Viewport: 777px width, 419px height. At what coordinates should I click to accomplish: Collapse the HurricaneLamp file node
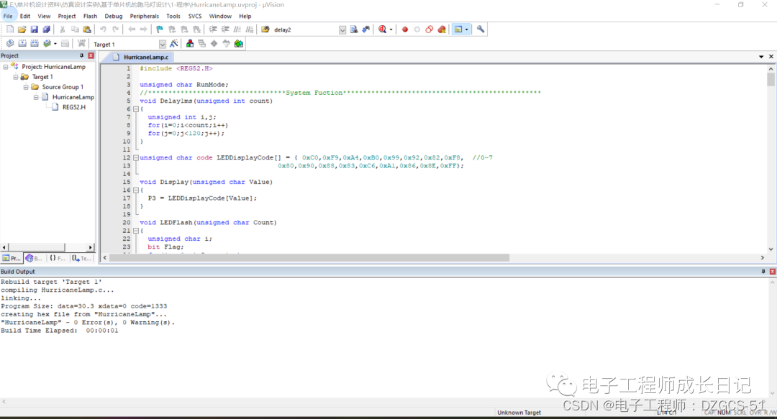pos(36,97)
